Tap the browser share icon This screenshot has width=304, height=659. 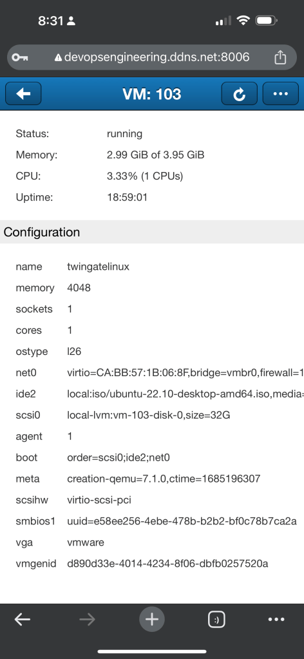coord(280,57)
